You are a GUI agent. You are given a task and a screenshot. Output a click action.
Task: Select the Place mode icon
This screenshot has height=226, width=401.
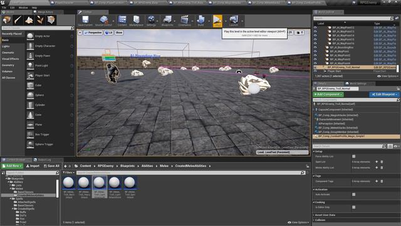[x=7, y=20]
